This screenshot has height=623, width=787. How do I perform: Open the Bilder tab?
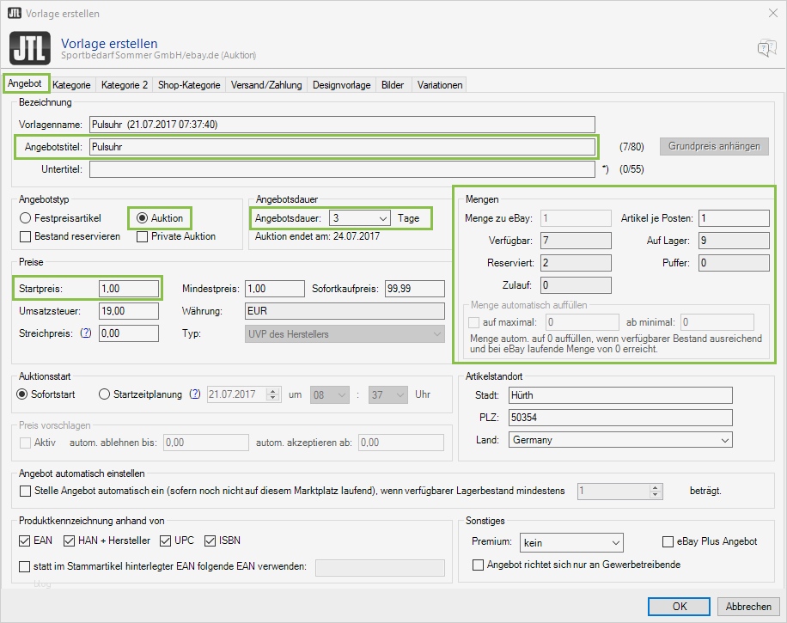(393, 85)
